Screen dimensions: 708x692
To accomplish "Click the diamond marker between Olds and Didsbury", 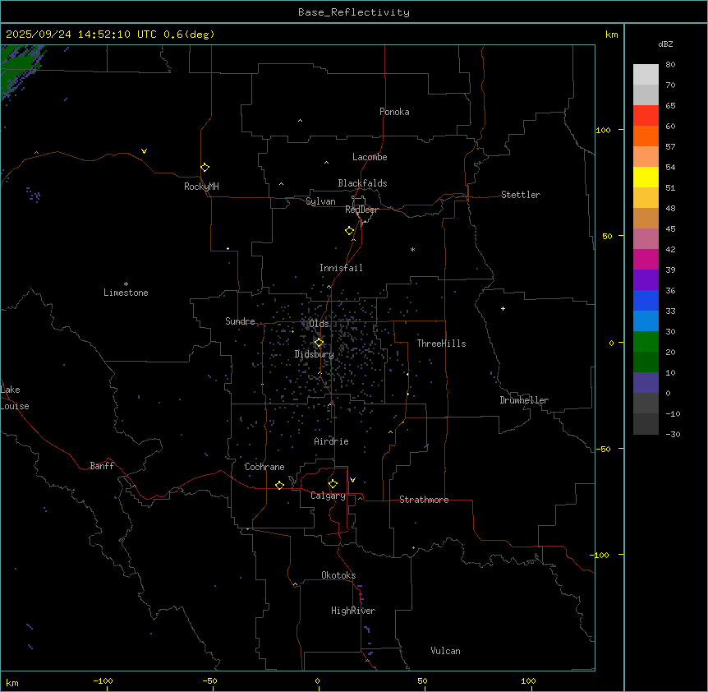I will click(x=319, y=342).
